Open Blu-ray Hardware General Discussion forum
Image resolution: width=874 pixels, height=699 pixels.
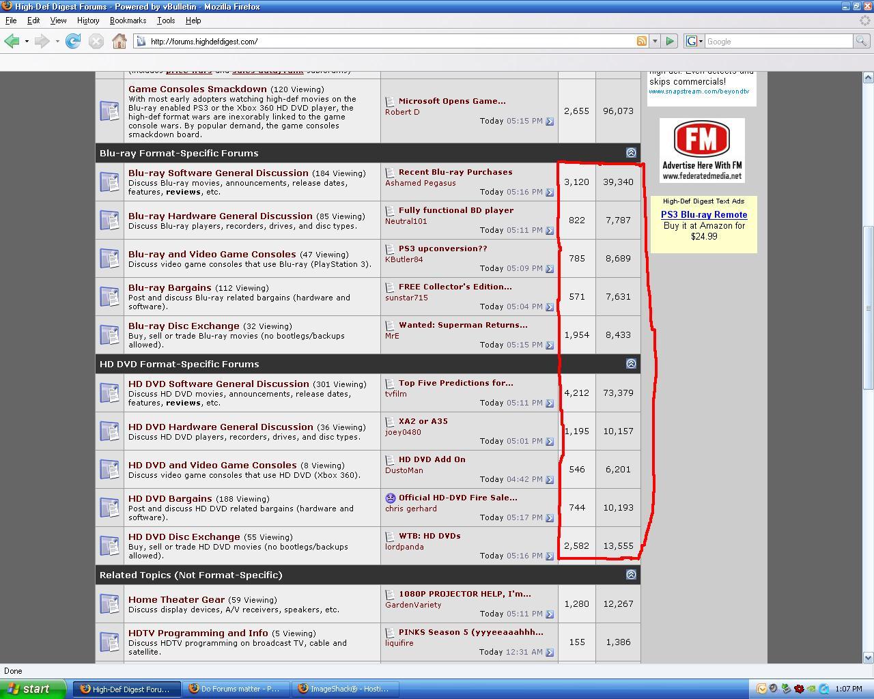point(221,216)
